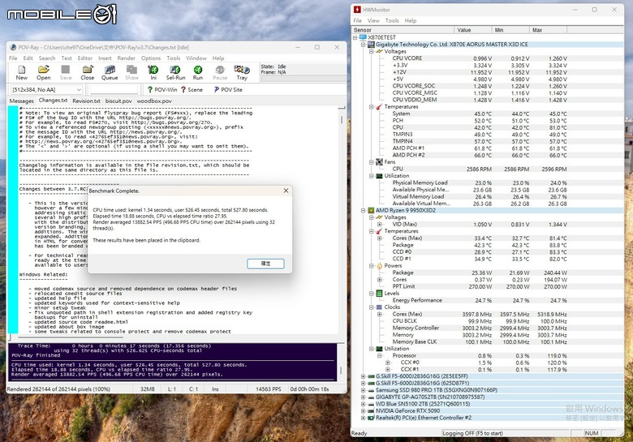Open Scene help icon
The width and height of the screenshot is (633, 442).
(192, 89)
